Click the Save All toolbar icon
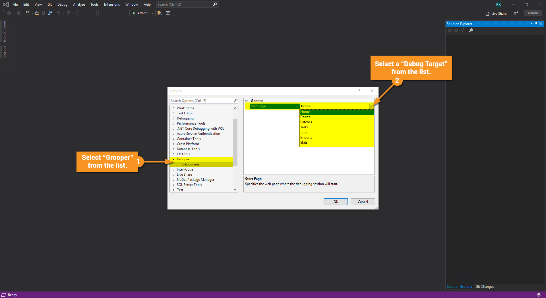 click(x=50, y=13)
